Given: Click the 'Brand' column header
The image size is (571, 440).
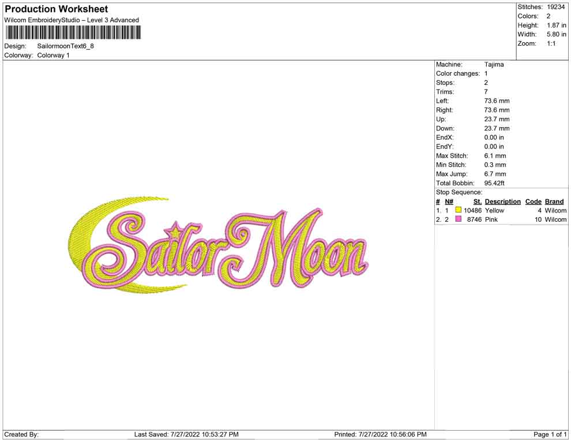Looking at the screenshot, I should (x=554, y=202).
